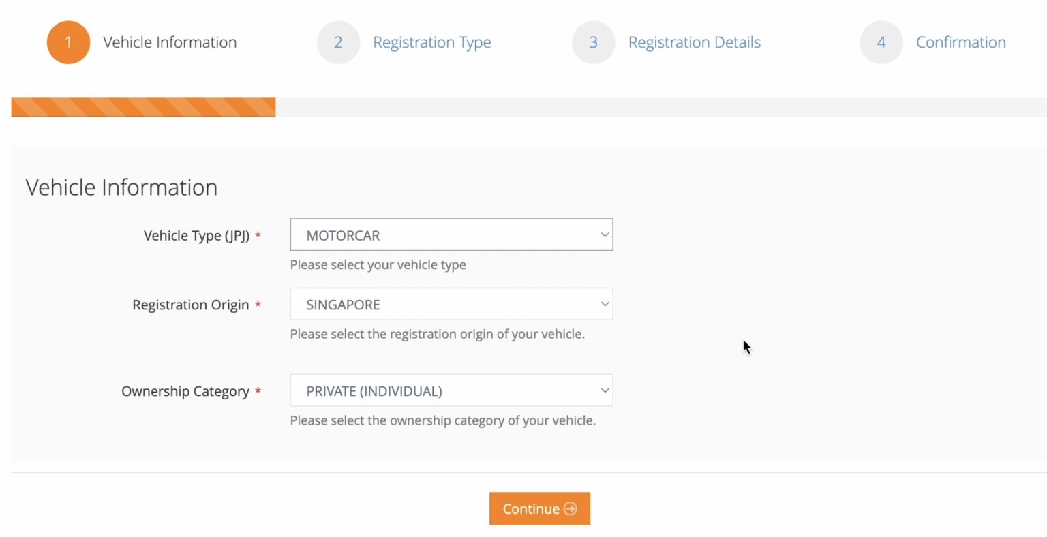The width and height of the screenshot is (1047, 537).
Task: Select the Confirmation step label
Action: click(x=961, y=42)
